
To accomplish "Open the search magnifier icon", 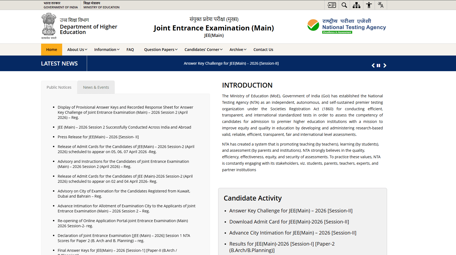I will (344, 5).
